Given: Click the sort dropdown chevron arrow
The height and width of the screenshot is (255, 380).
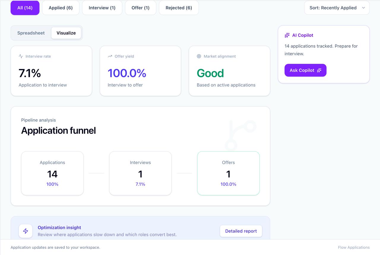Looking at the screenshot, I should coord(363,8).
